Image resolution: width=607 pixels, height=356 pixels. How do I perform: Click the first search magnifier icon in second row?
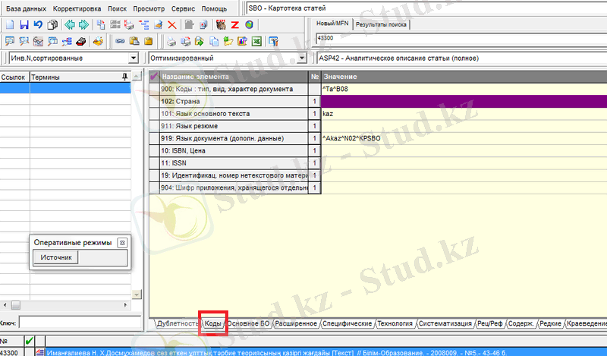point(10,42)
